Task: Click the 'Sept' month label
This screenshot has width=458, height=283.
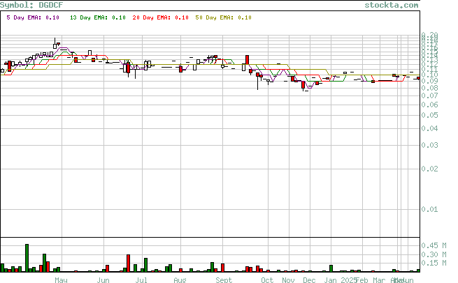Action: click(x=224, y=280)
